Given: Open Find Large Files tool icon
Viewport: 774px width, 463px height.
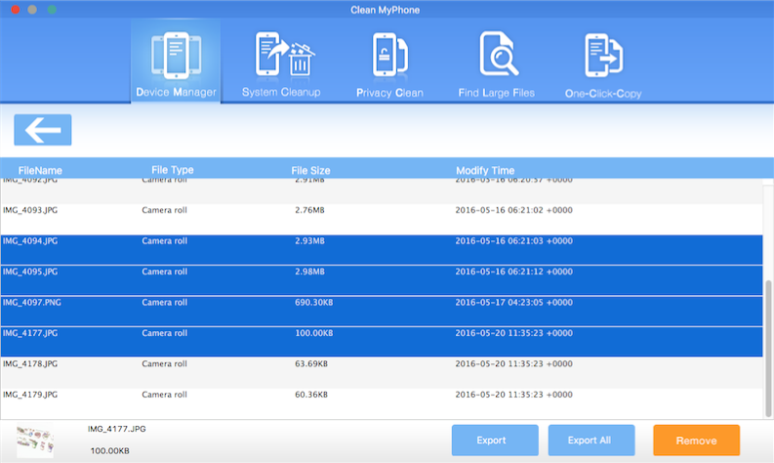Looking at the screenshot, I should click(499, 54).
